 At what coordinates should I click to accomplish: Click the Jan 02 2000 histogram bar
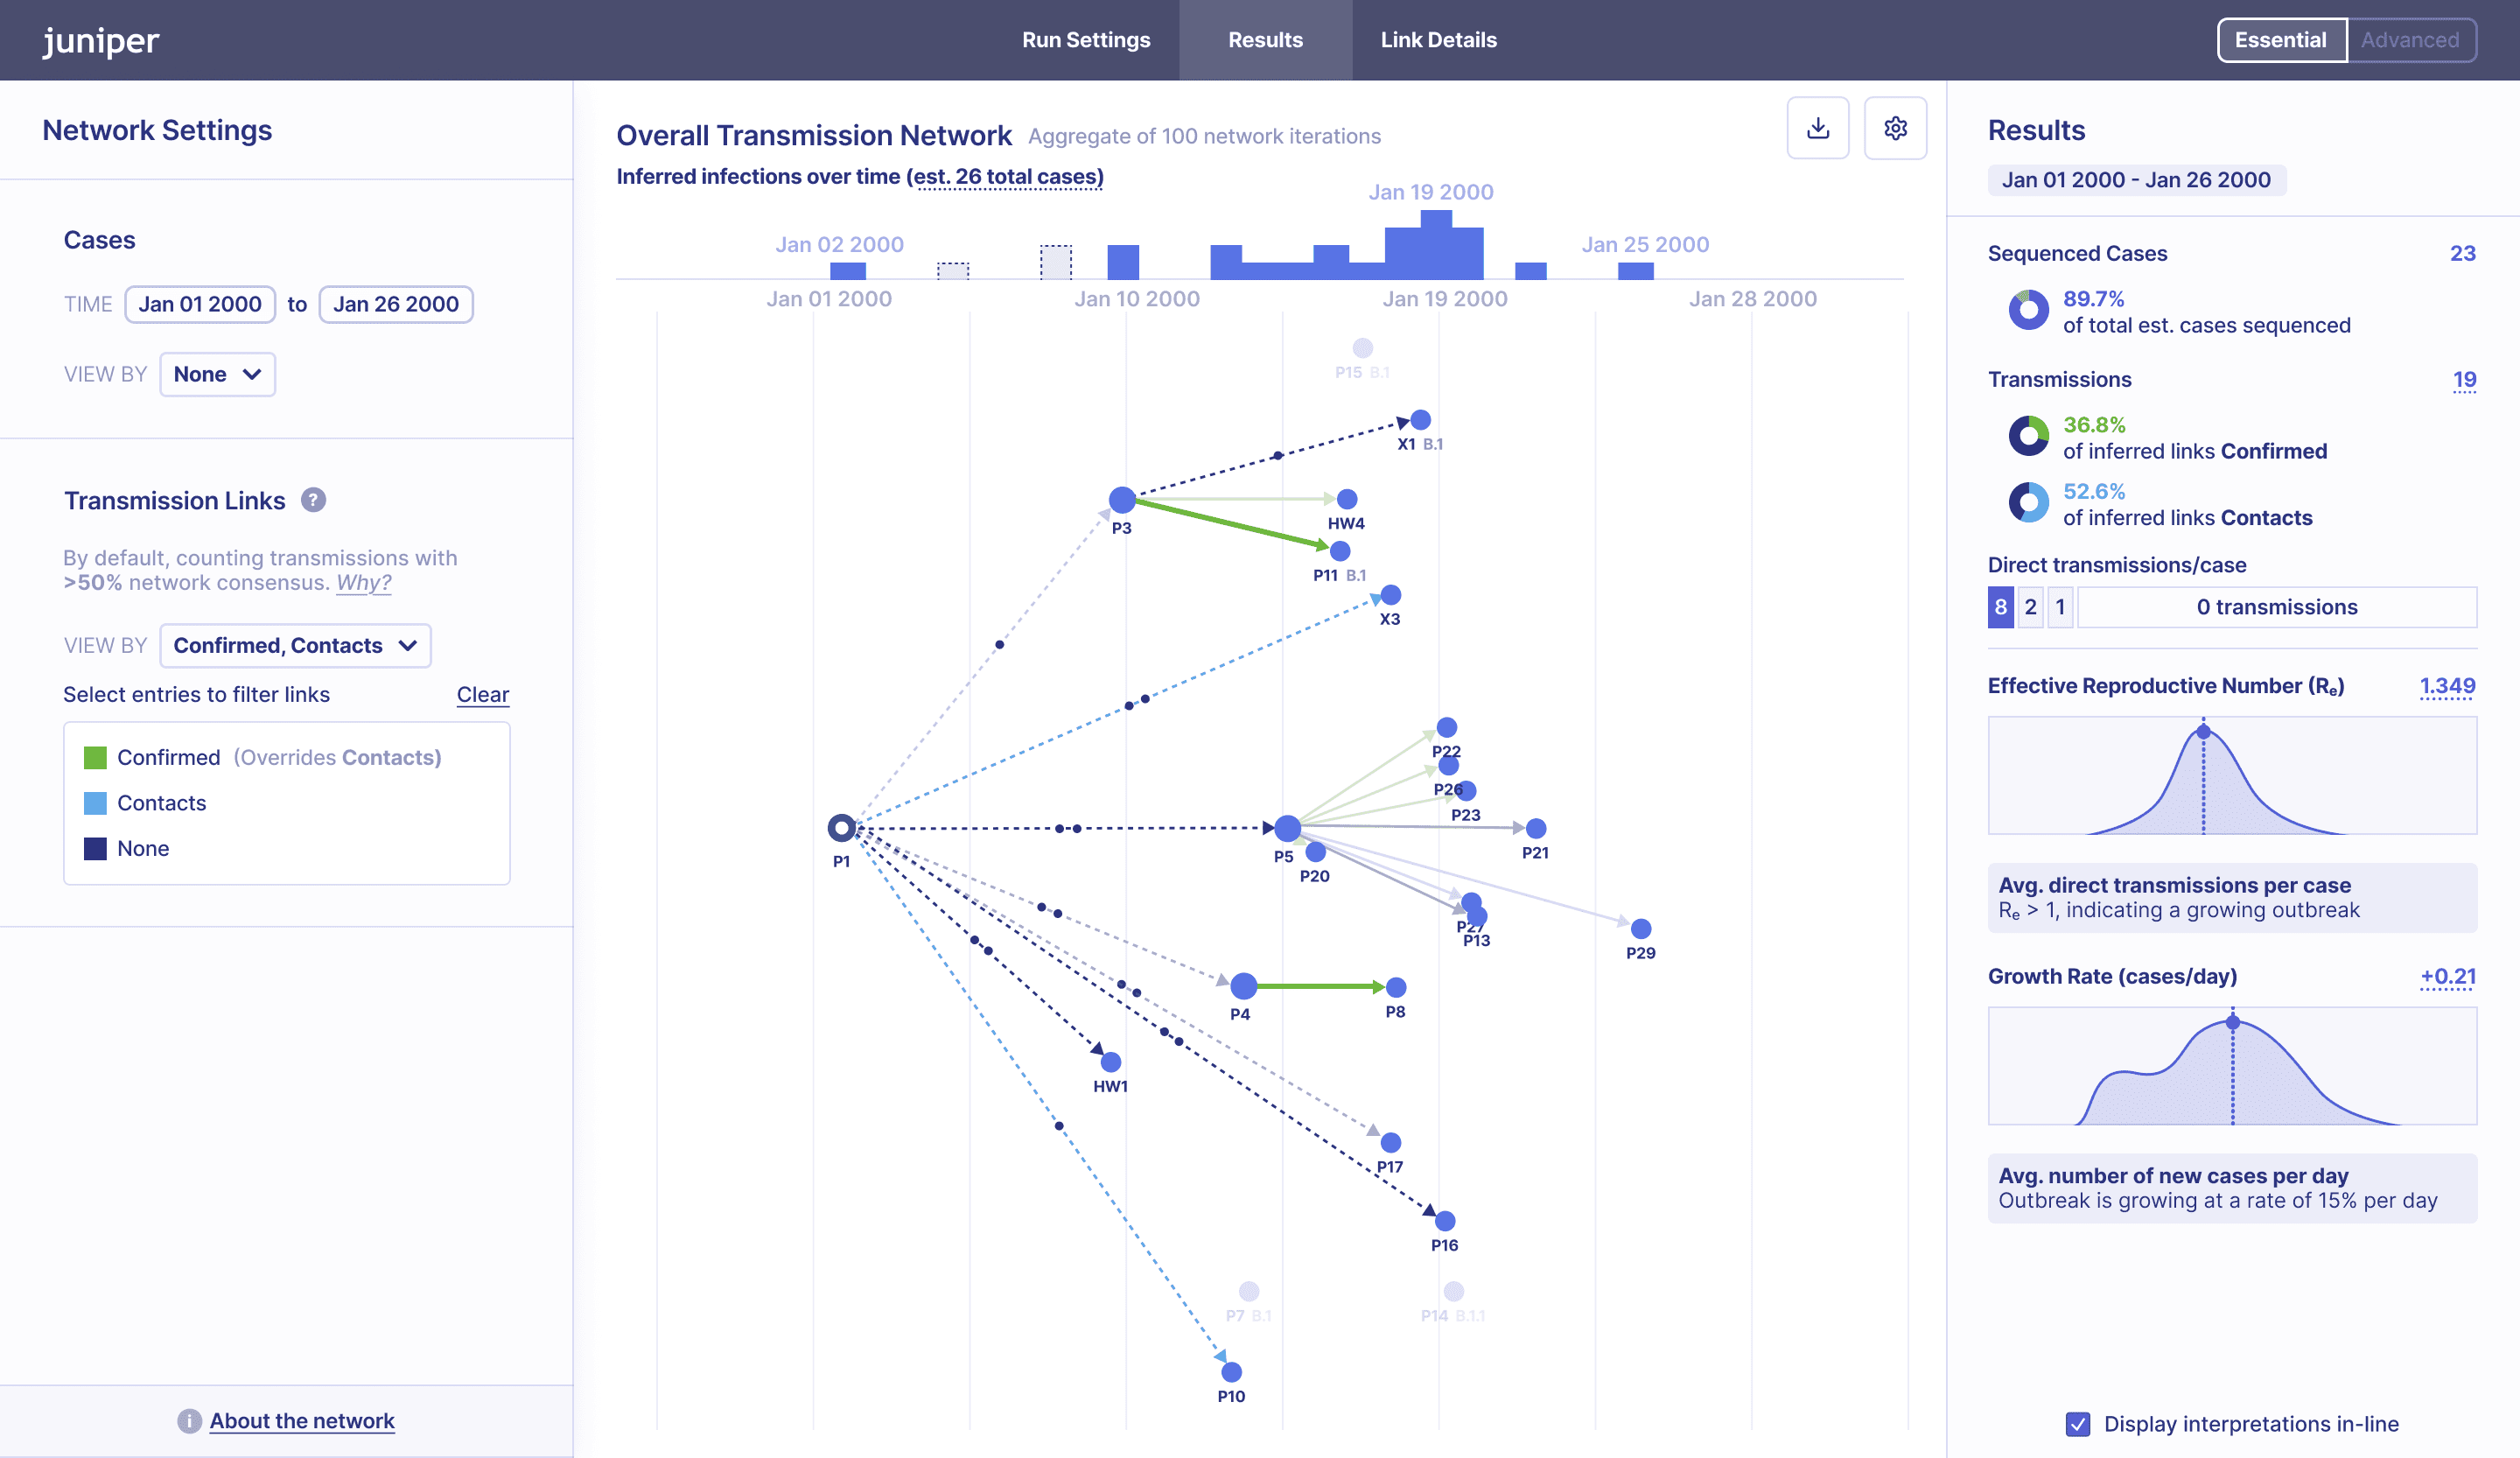point(847,270)
